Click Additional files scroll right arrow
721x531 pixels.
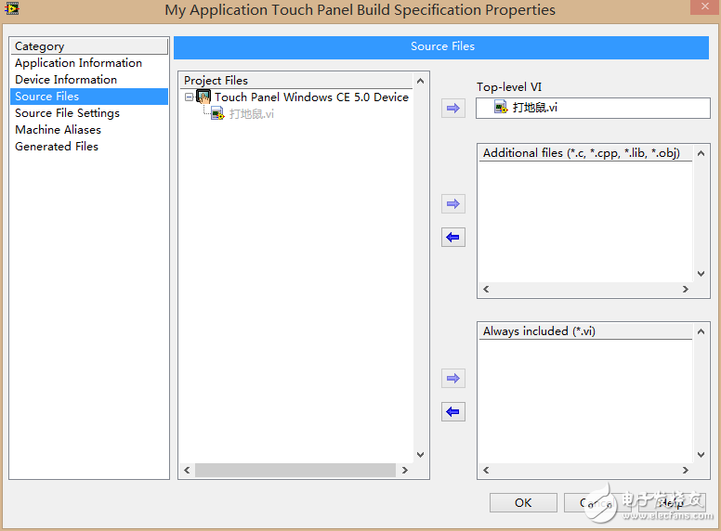[x=685, y=289]
